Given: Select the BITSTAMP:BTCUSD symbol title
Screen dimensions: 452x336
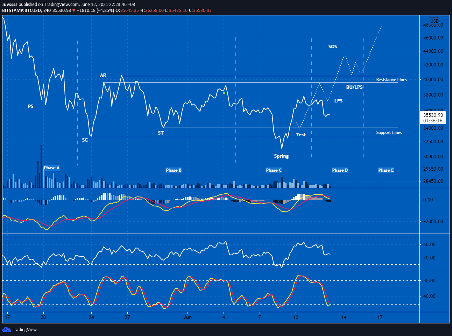Looking at the screenshot, I should coord(21,10).
